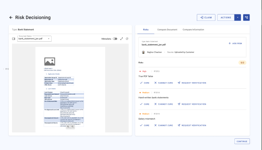This screenshot has width=262, height=150.
Task: Expand document viewer to fullscreen
Action: pyautogui.click(x=122, y=39)
